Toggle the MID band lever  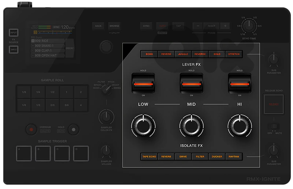(x=191, y=83)
